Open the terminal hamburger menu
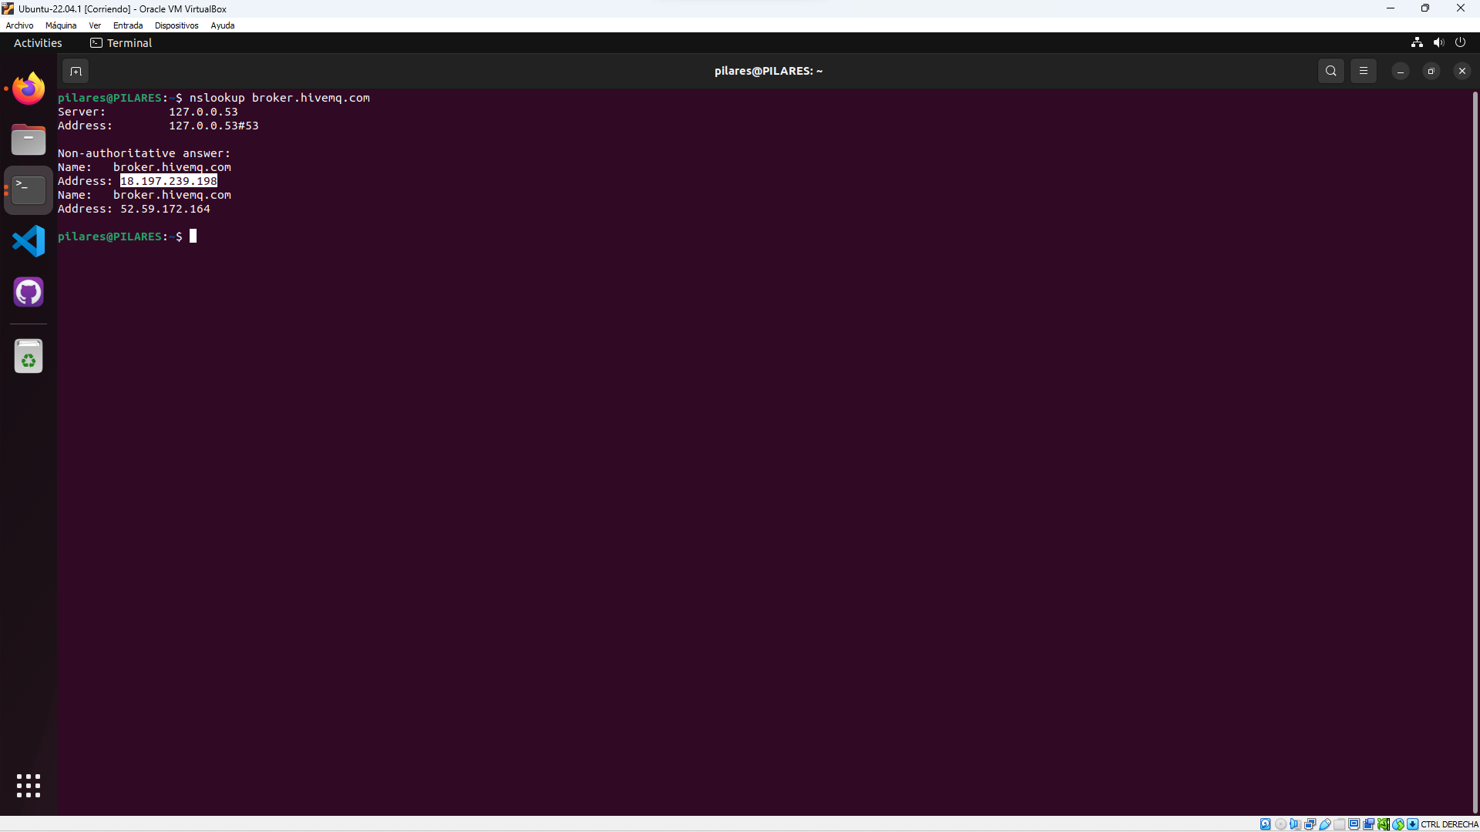 pos(1364,70)
